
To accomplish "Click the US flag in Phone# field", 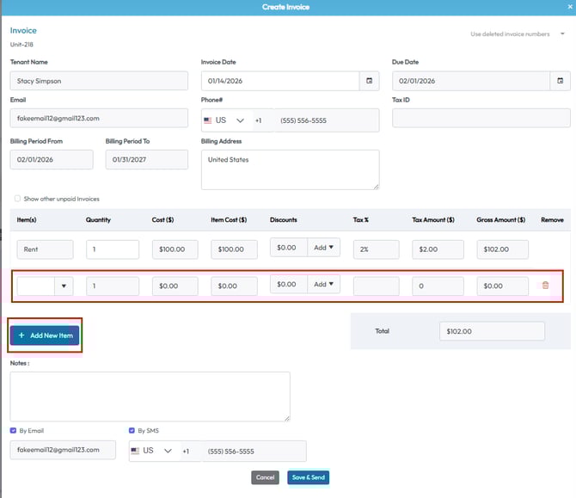I will (208, 120).
